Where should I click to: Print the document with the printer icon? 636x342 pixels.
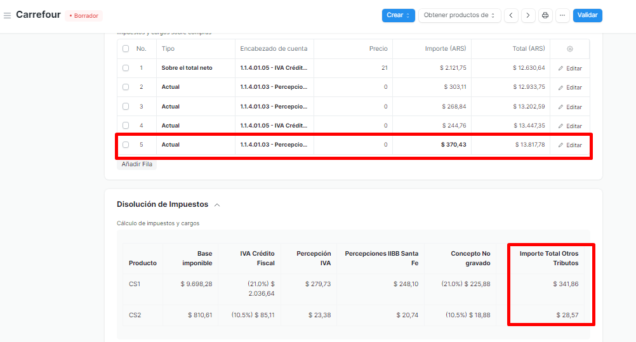[545, 15]
